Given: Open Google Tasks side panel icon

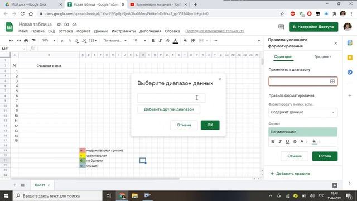Looking at the screenshot, I should pyautogui.click(x=350, y=72).
